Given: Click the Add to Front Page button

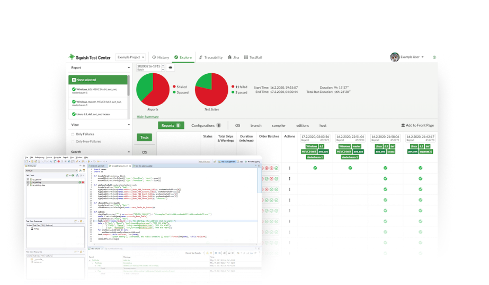Looking at the screenshot, I should pyautogui.click(x=417, y=125).
